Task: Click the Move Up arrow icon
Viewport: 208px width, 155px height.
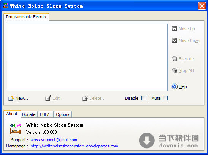Action: [175, 29]
